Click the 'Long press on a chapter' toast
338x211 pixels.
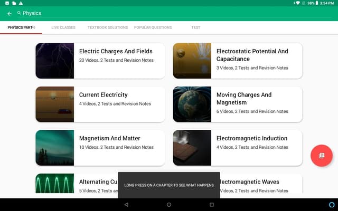pos(169,185)
